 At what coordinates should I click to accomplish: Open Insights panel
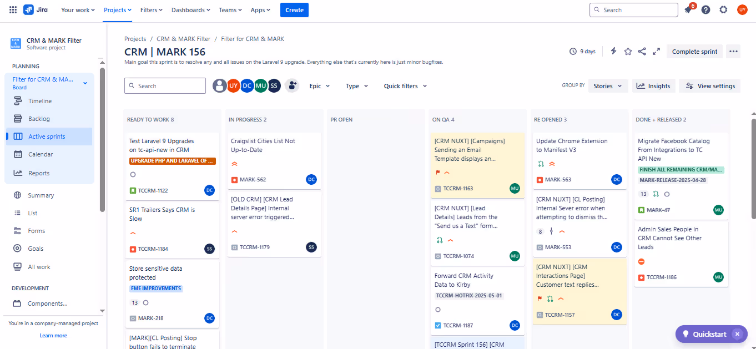pyautogui.click(x=653, y=86)
